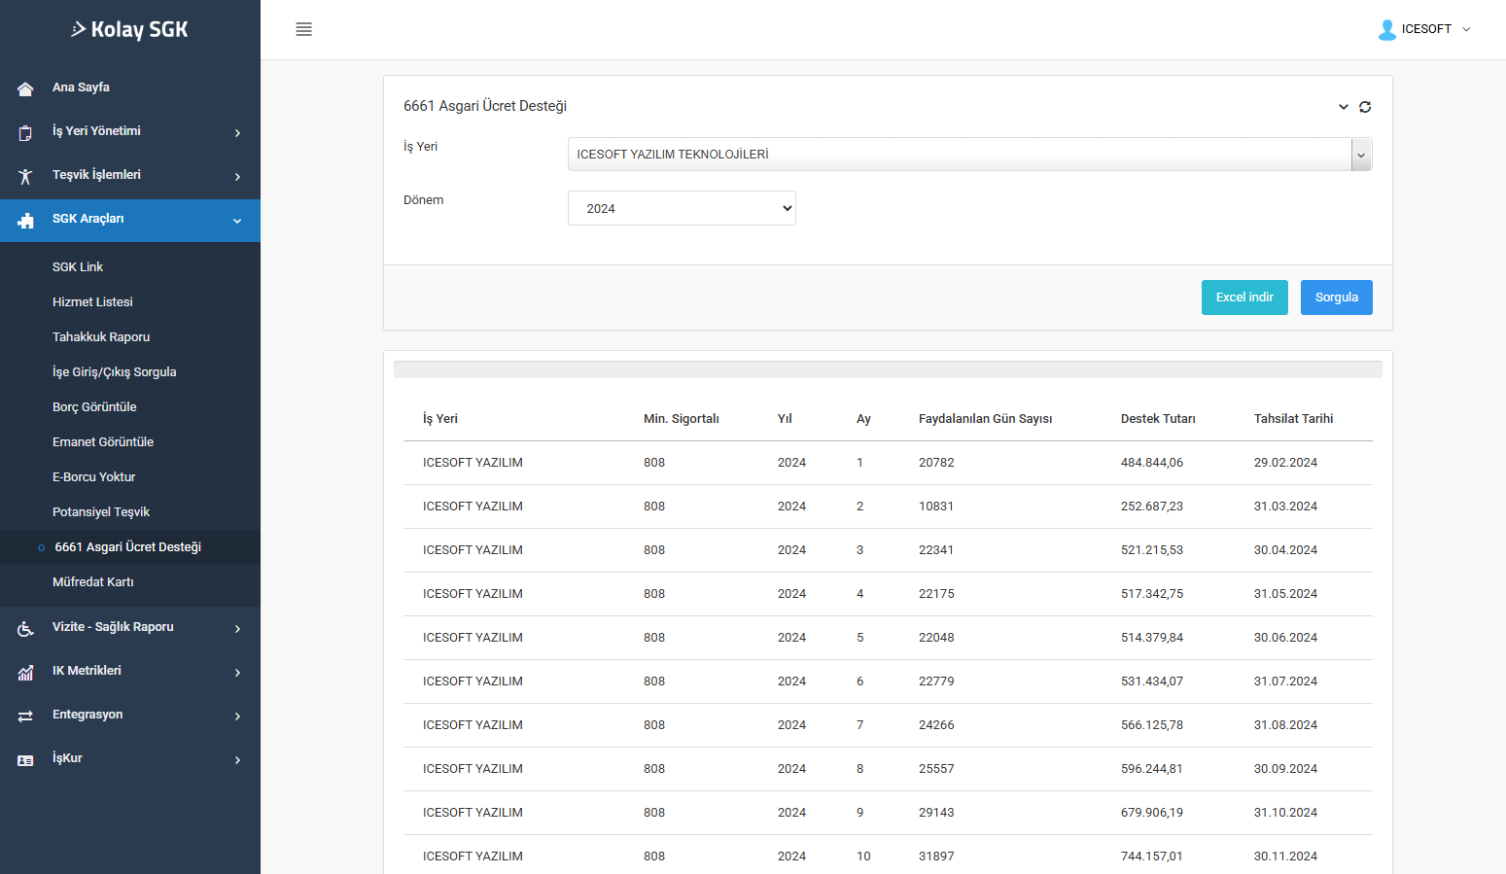Viewport: 1506px width, 874px height.
Task: Open E-Borcu Yoktur menu item
Action: click(93, 476)
